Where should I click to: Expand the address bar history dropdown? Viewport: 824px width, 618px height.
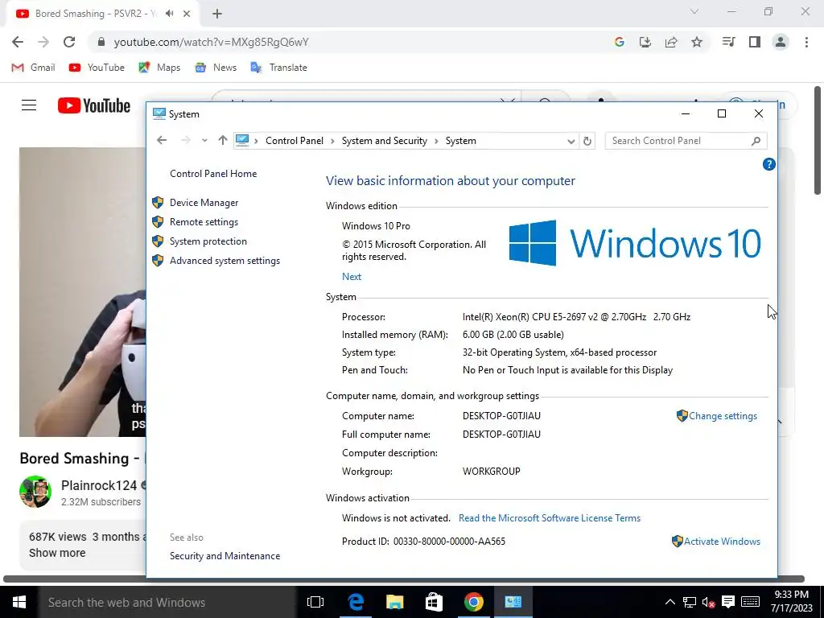coord(571,142)
